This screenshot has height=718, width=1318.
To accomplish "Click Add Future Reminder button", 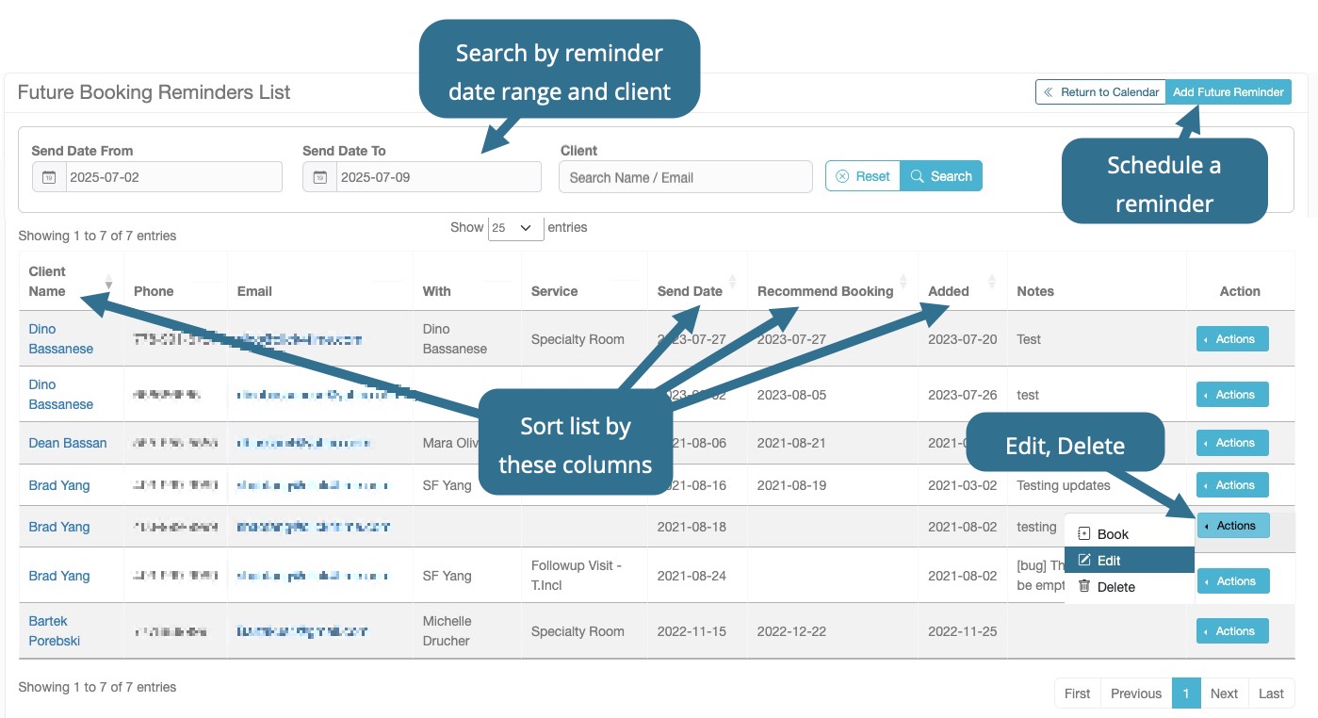I will pos(1228,92).
